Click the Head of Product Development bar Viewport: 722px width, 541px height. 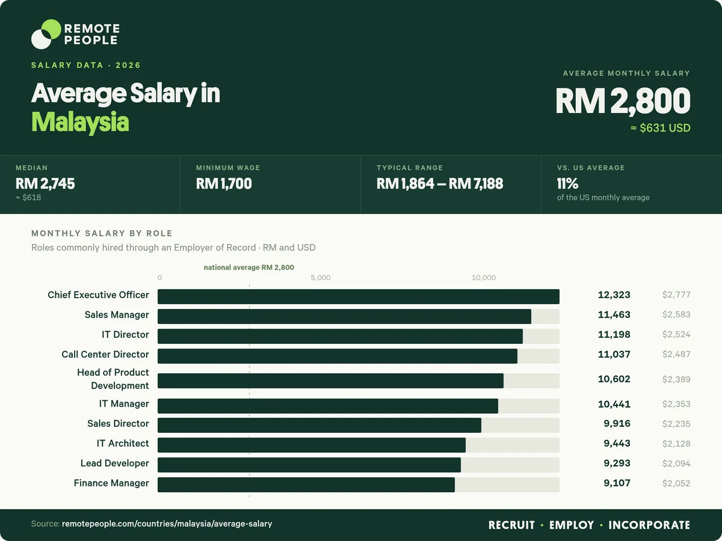(x=330, y=381)
